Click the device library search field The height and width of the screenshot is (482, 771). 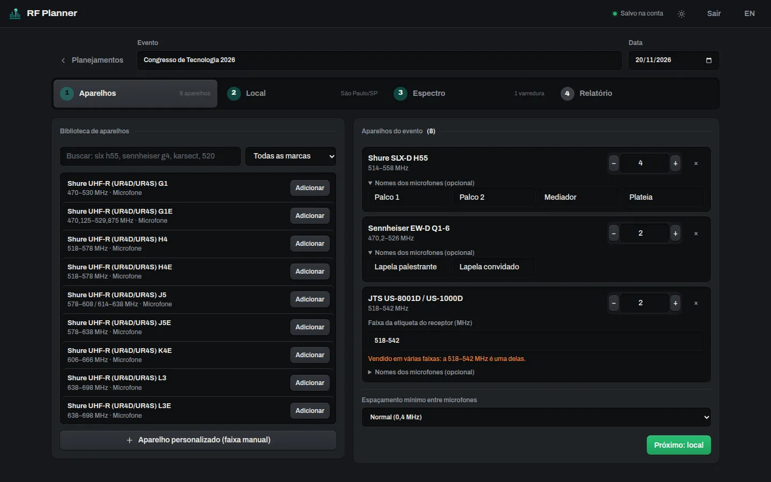click(x=150, y=156)
